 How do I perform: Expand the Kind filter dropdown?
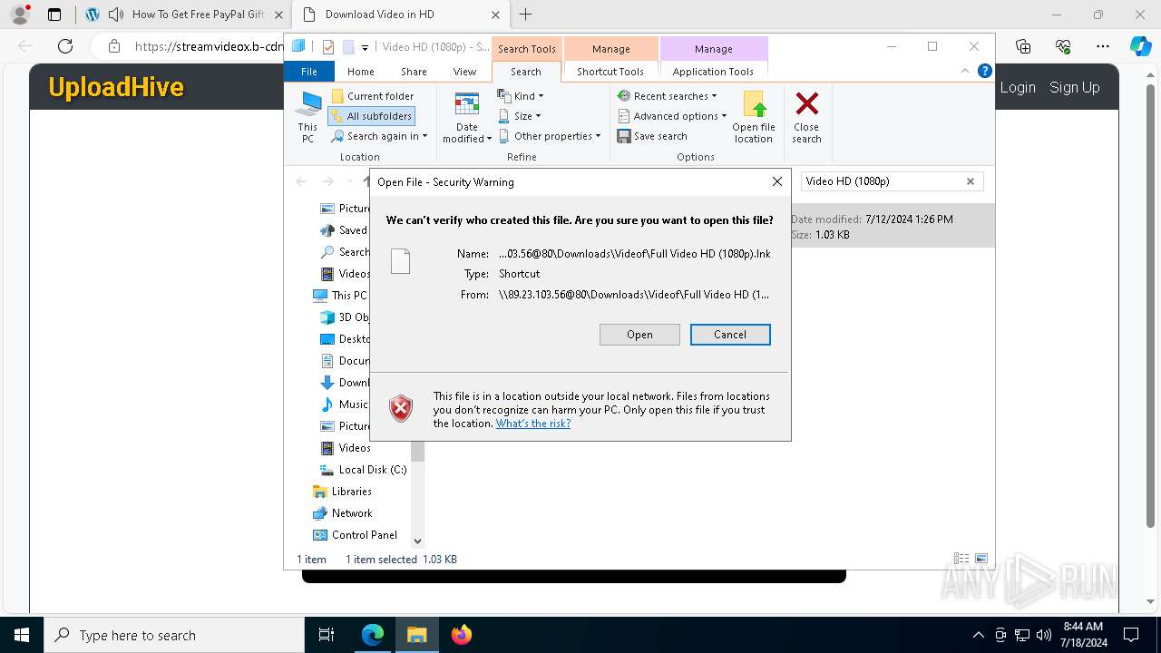coord(521,96)
